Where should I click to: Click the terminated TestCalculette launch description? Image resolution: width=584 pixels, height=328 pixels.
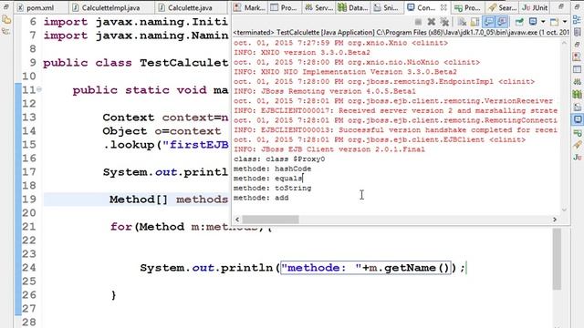coord(401,33)
